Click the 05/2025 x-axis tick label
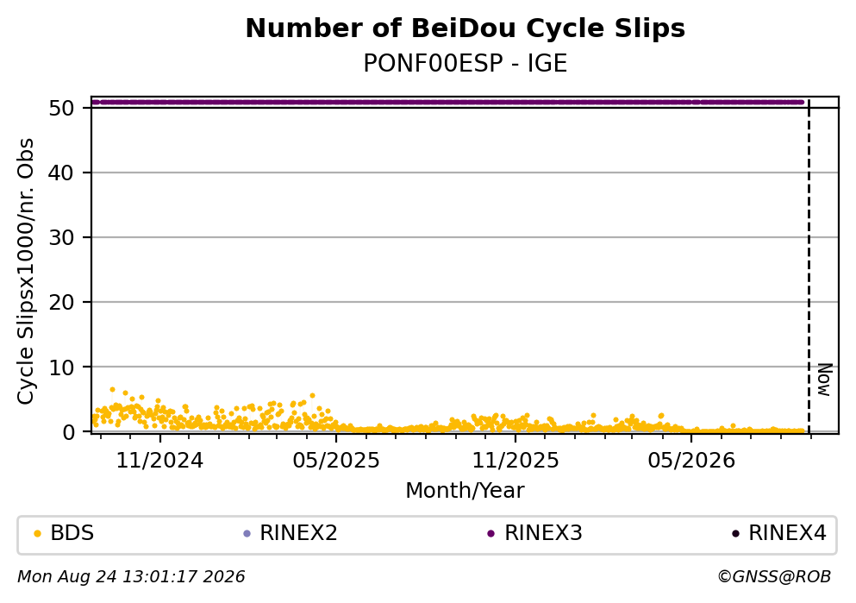The height and width of the screenshot is (603, 856). (335, 461)
